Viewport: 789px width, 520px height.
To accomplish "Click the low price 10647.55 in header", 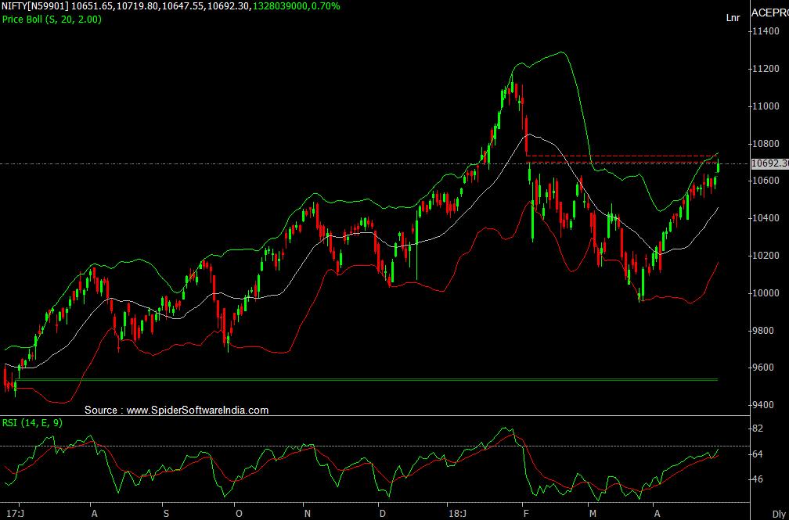I will [x=183, y=6].
